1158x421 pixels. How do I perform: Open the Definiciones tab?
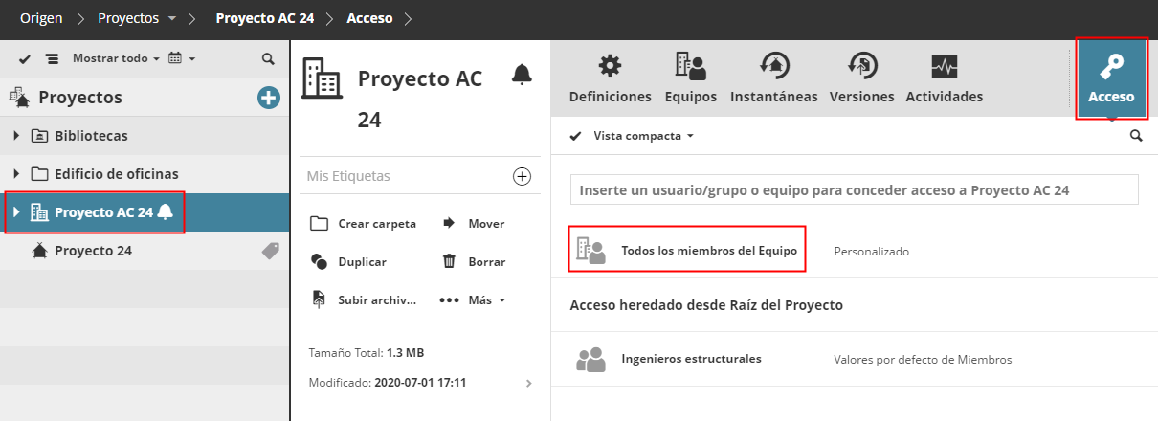pyautogui.click(x=610, y=78)
